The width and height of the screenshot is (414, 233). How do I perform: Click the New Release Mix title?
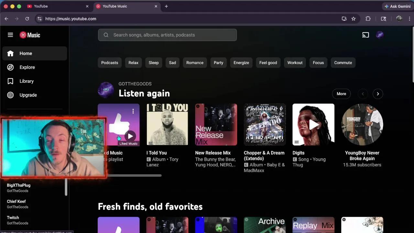213,153
